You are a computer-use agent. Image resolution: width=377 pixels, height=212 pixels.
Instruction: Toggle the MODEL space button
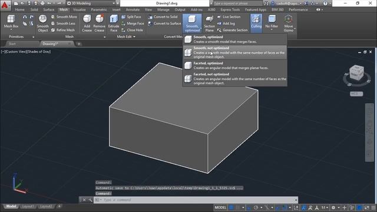pyautogui.click(x=220, y=207)
